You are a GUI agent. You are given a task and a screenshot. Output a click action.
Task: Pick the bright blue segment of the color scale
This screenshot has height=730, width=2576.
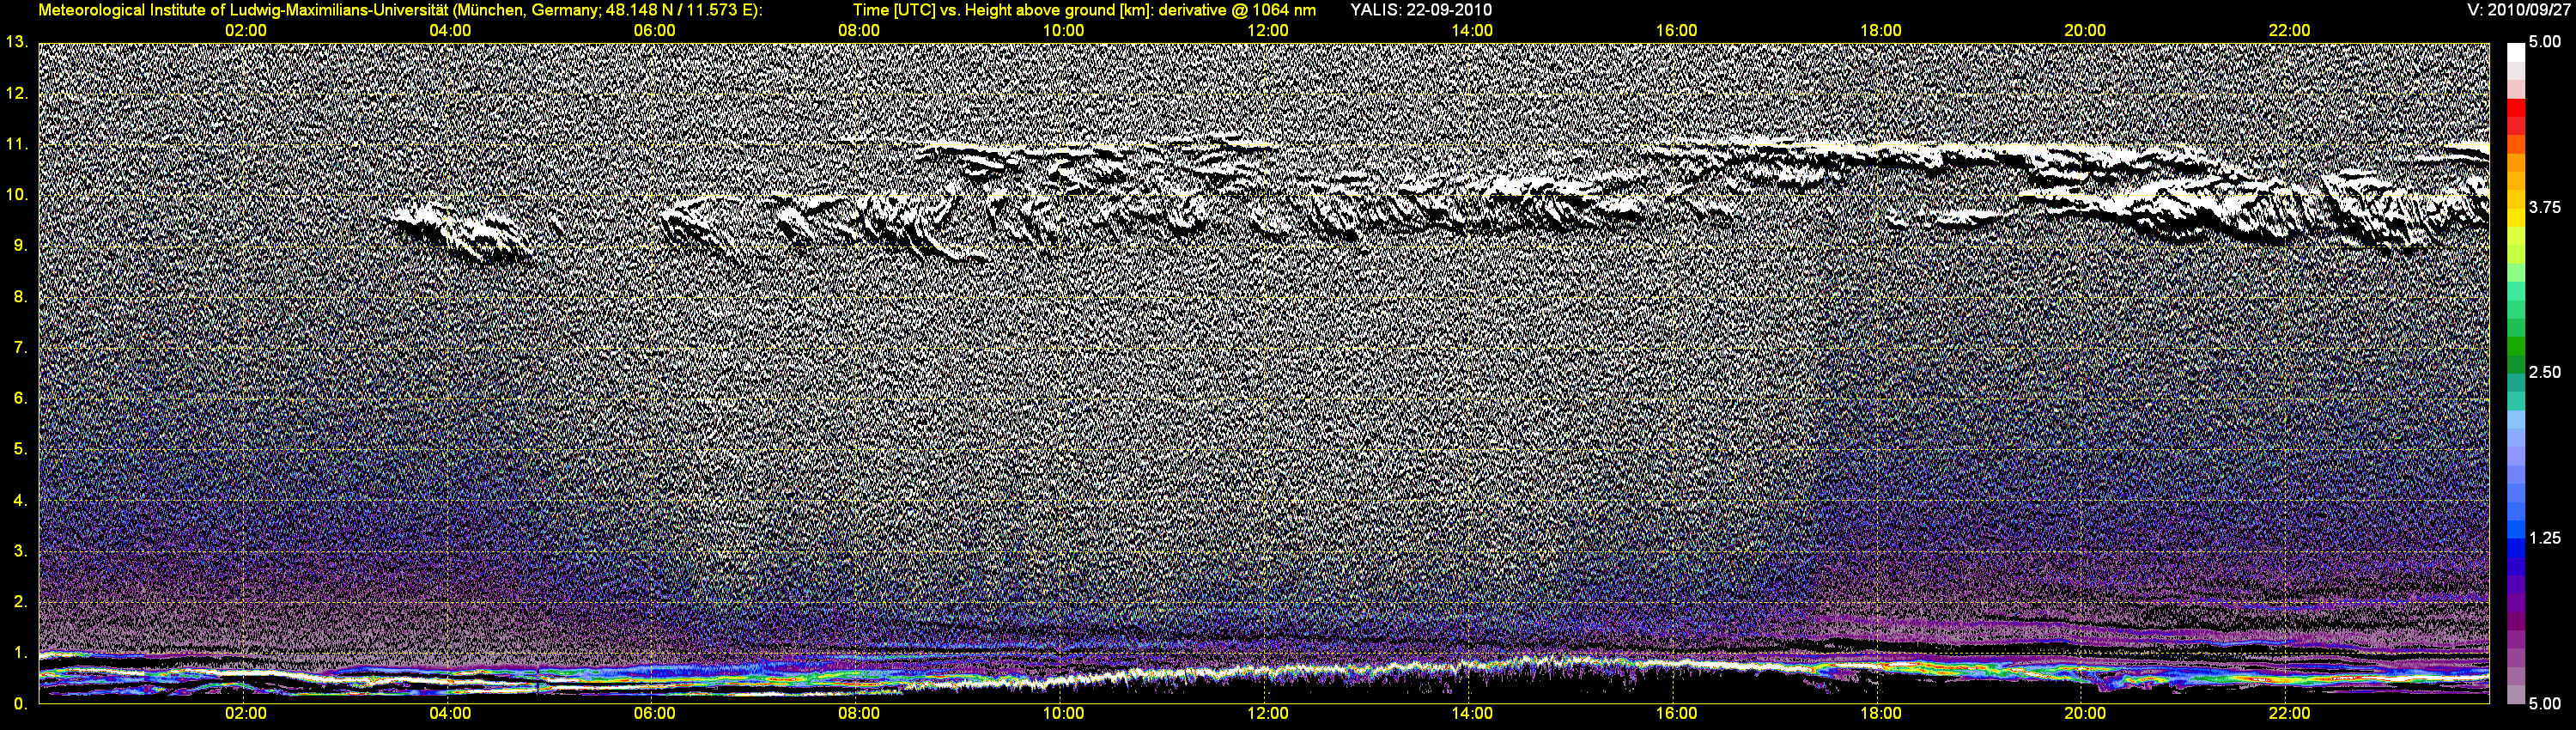(2516, 530)
